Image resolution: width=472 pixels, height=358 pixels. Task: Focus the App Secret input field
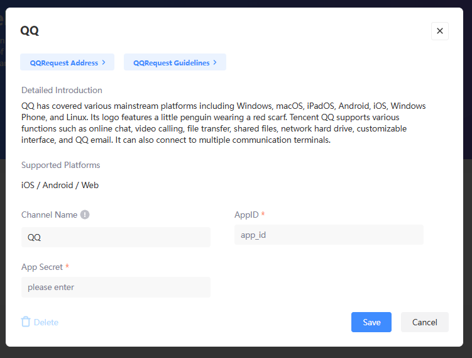[116, 287]
